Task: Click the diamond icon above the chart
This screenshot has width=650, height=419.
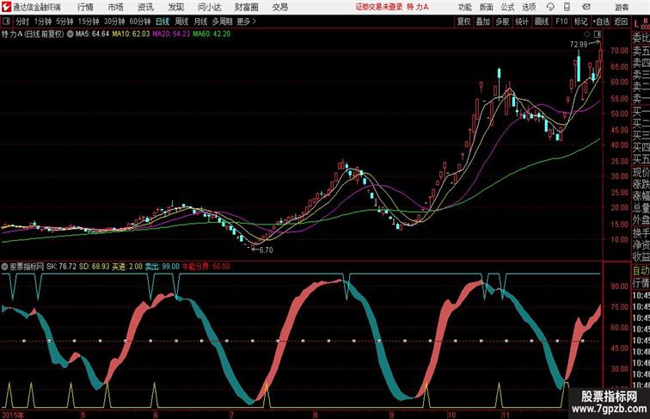Action: pos(587,34)
